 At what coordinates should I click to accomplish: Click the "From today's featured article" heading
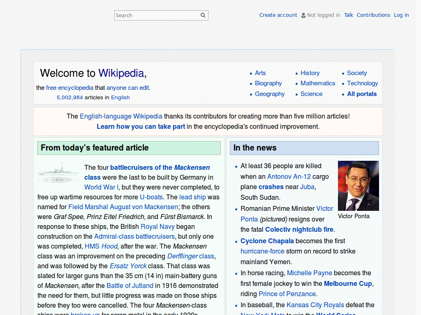tap(95, 148)
